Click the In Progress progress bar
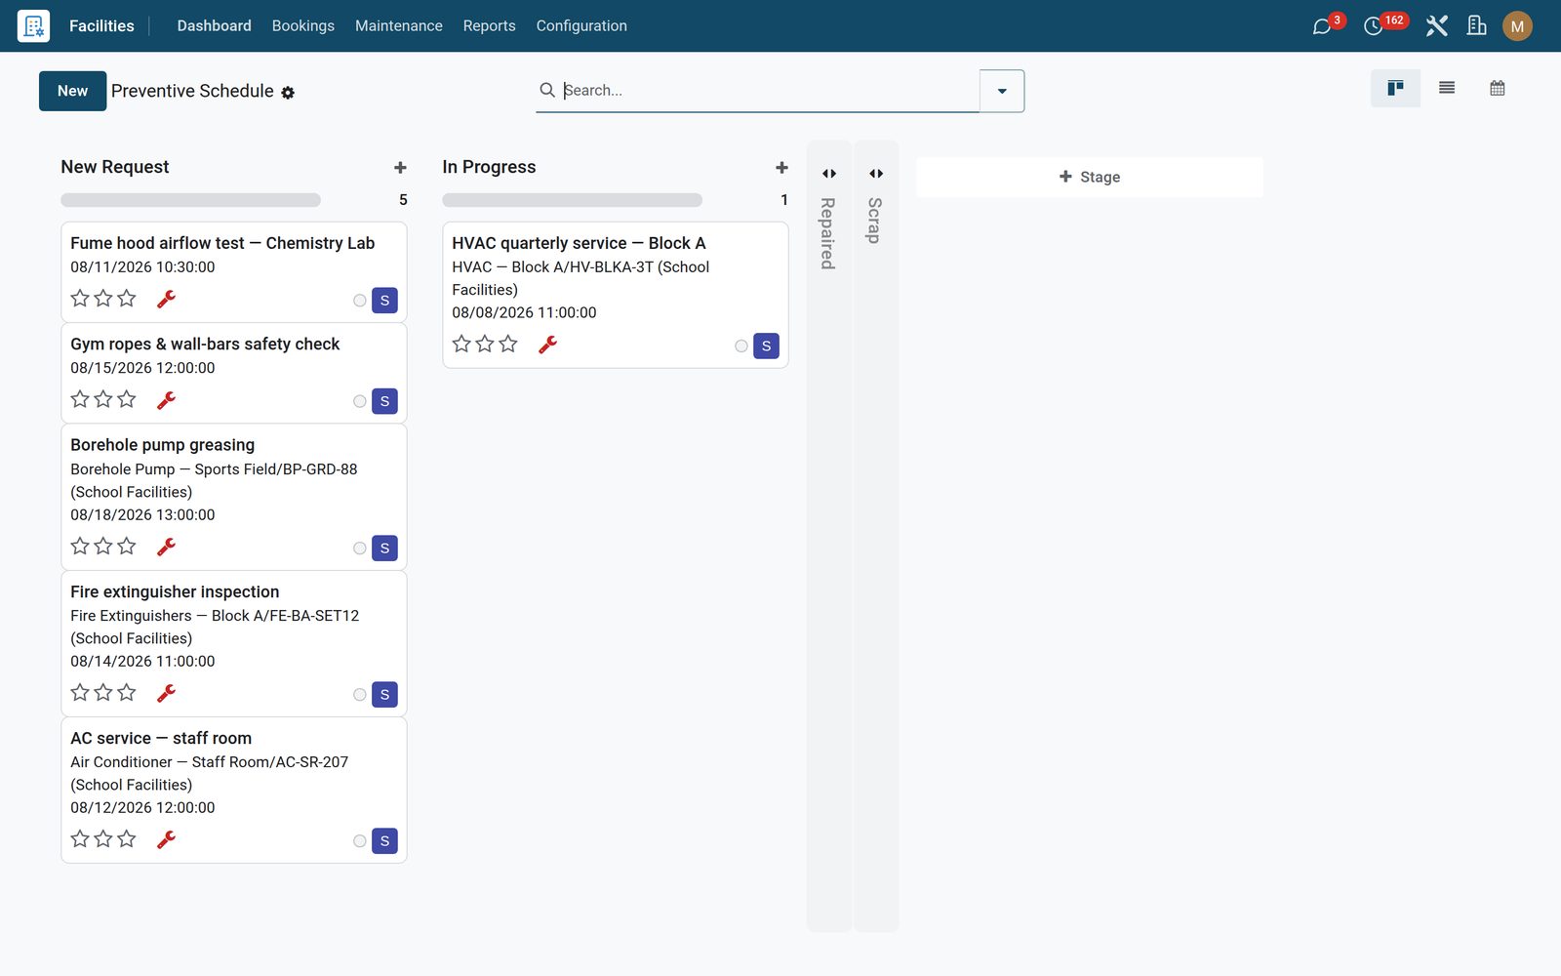 point(572,200)
